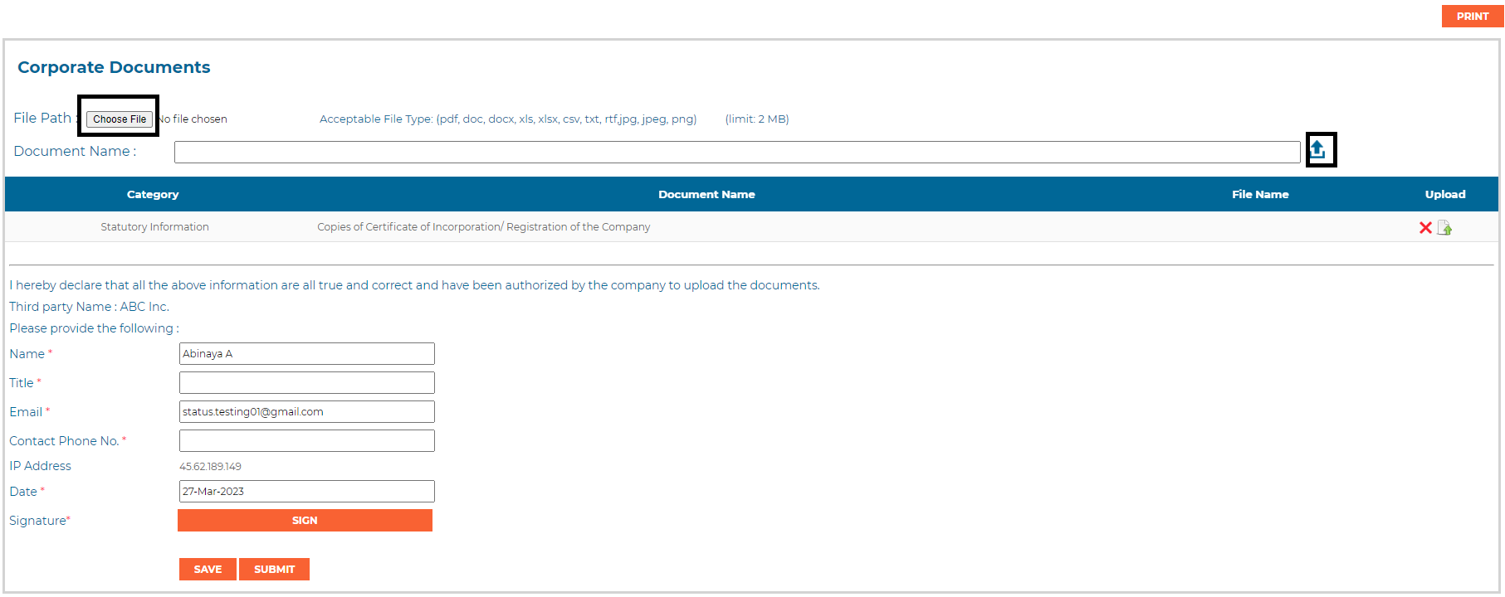Click the PRINT button

click(x=1472, y=17)
